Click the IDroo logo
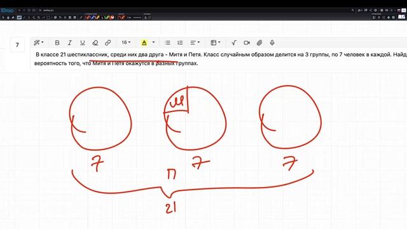Screen dimensions: 407x229 click(7, 10)
